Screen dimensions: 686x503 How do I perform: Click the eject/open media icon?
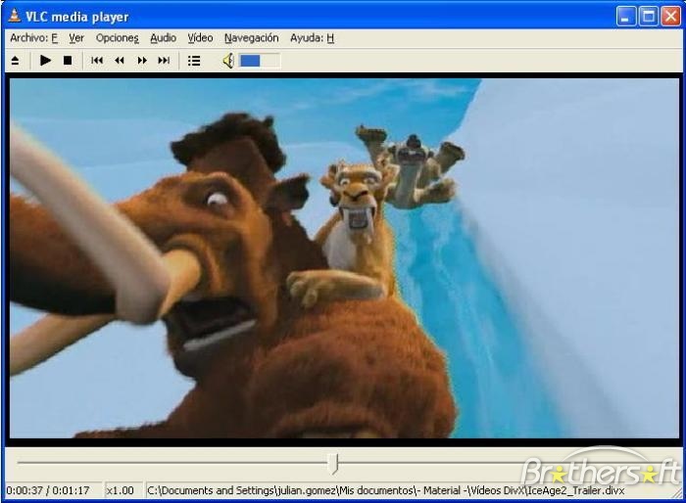pyautogui.click(x=15, y=61)
